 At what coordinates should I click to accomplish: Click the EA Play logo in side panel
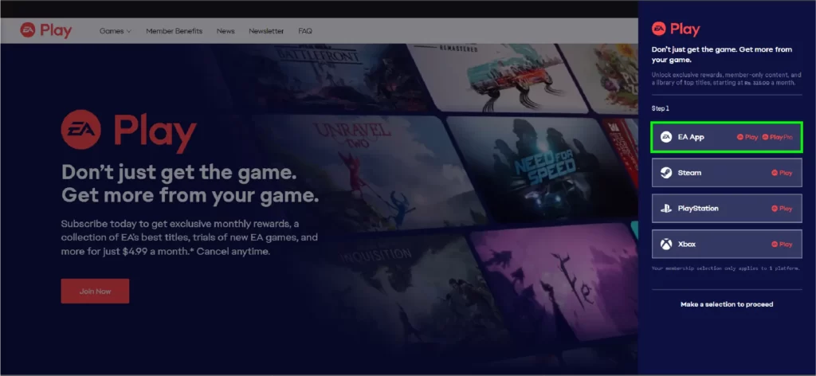click(x=676, y=29)
